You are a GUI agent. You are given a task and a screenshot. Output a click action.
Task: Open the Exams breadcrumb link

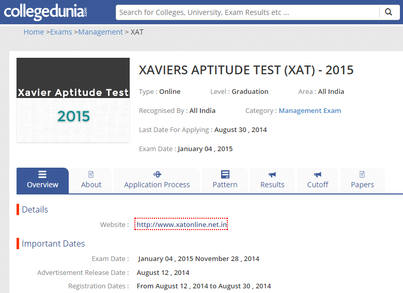pyautogui.click(x=61, y=32)
